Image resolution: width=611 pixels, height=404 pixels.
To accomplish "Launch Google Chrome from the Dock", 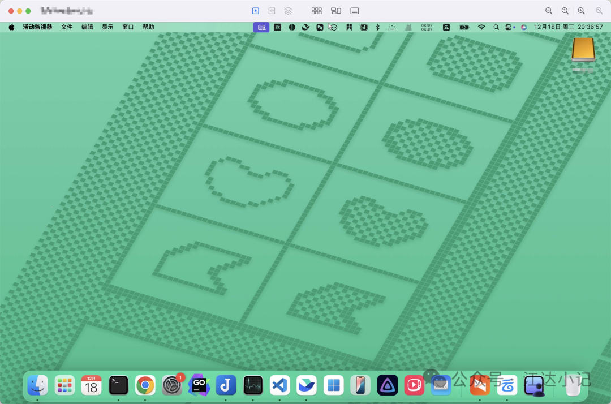I will (145, 385).
